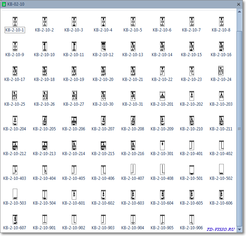Click the label text KB-2-10-603
The height and width of the screenshot is (236, 246).
coord(133,203)
